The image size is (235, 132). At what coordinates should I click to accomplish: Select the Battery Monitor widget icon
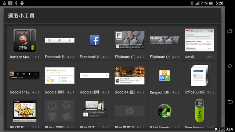click(25, 40)
